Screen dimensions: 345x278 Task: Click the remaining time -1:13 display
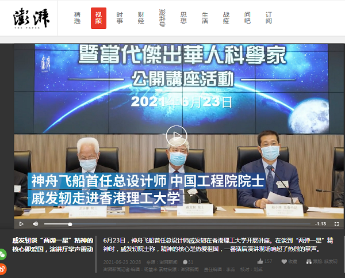click(x=320, y=224)
